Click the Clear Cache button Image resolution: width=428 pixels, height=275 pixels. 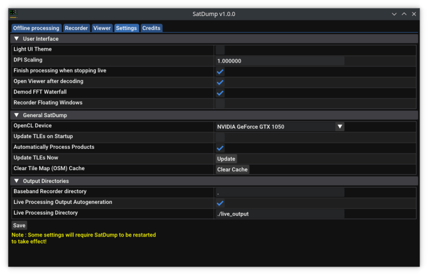click(x=232, y=169)
